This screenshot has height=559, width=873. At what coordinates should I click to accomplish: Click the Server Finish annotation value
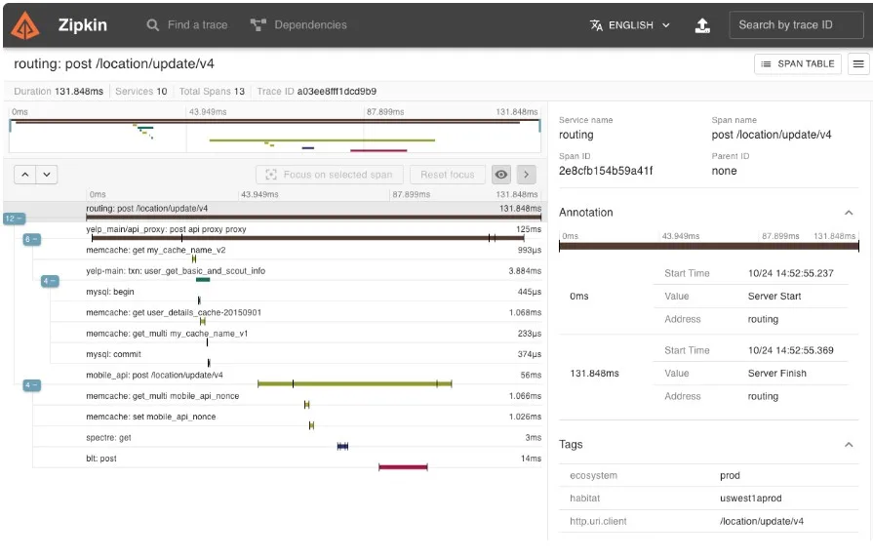tap(777, 373)
